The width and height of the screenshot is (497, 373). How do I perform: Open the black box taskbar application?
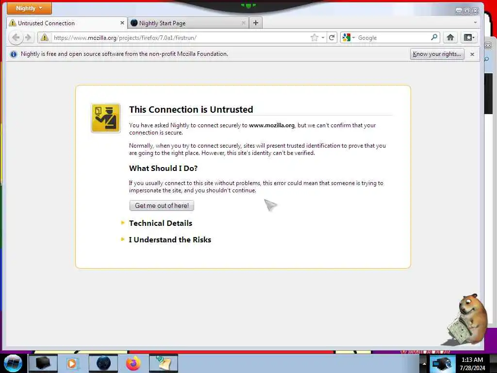(43, 363)
